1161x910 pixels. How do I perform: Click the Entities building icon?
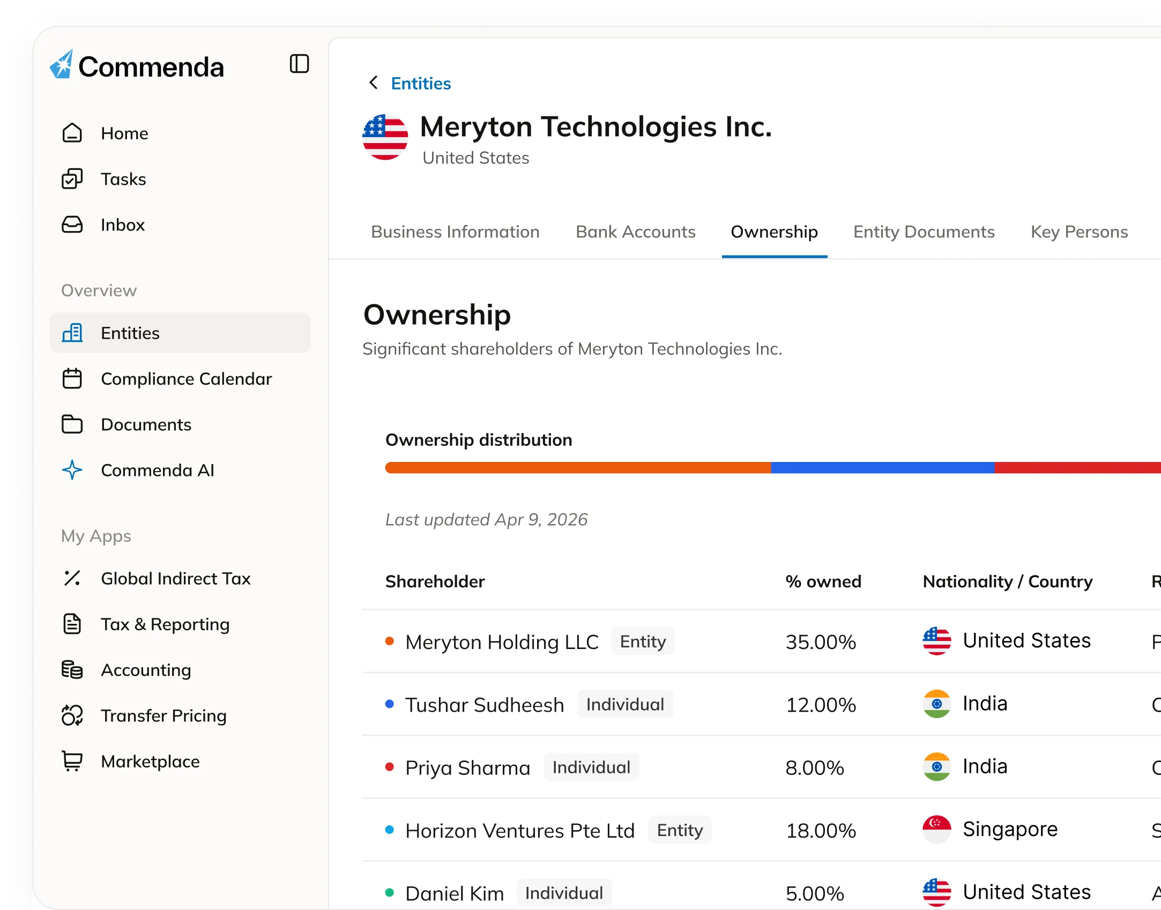(x=72, y=333)
